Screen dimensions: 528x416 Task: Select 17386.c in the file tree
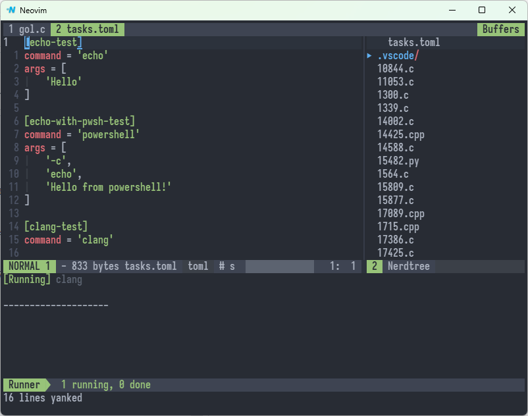pos(395,240)
